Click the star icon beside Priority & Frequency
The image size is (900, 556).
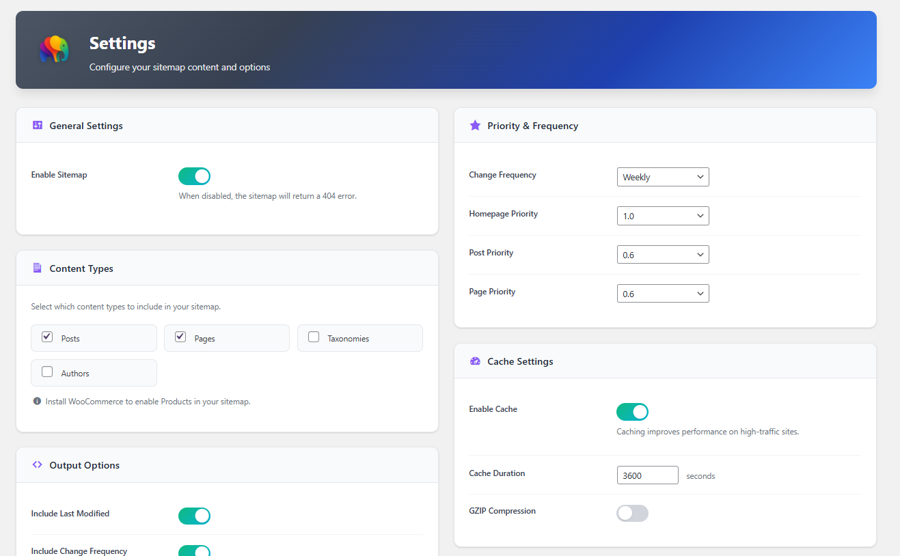(x=475, y=125)
